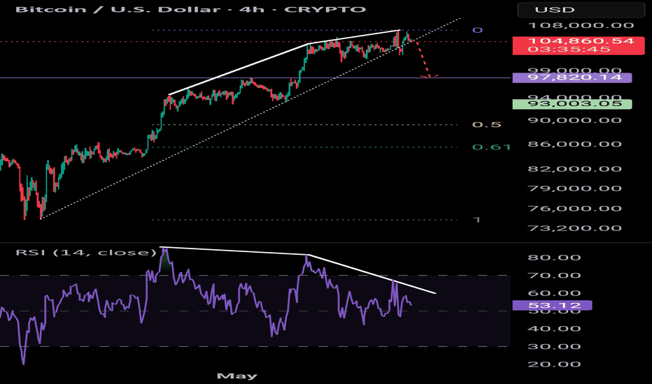
Task: Select the purple 53.12 RSI value label
Action: (x=552, y=306)
